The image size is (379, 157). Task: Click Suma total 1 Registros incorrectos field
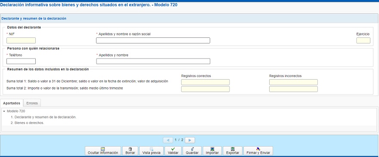(x=293, y=82)
